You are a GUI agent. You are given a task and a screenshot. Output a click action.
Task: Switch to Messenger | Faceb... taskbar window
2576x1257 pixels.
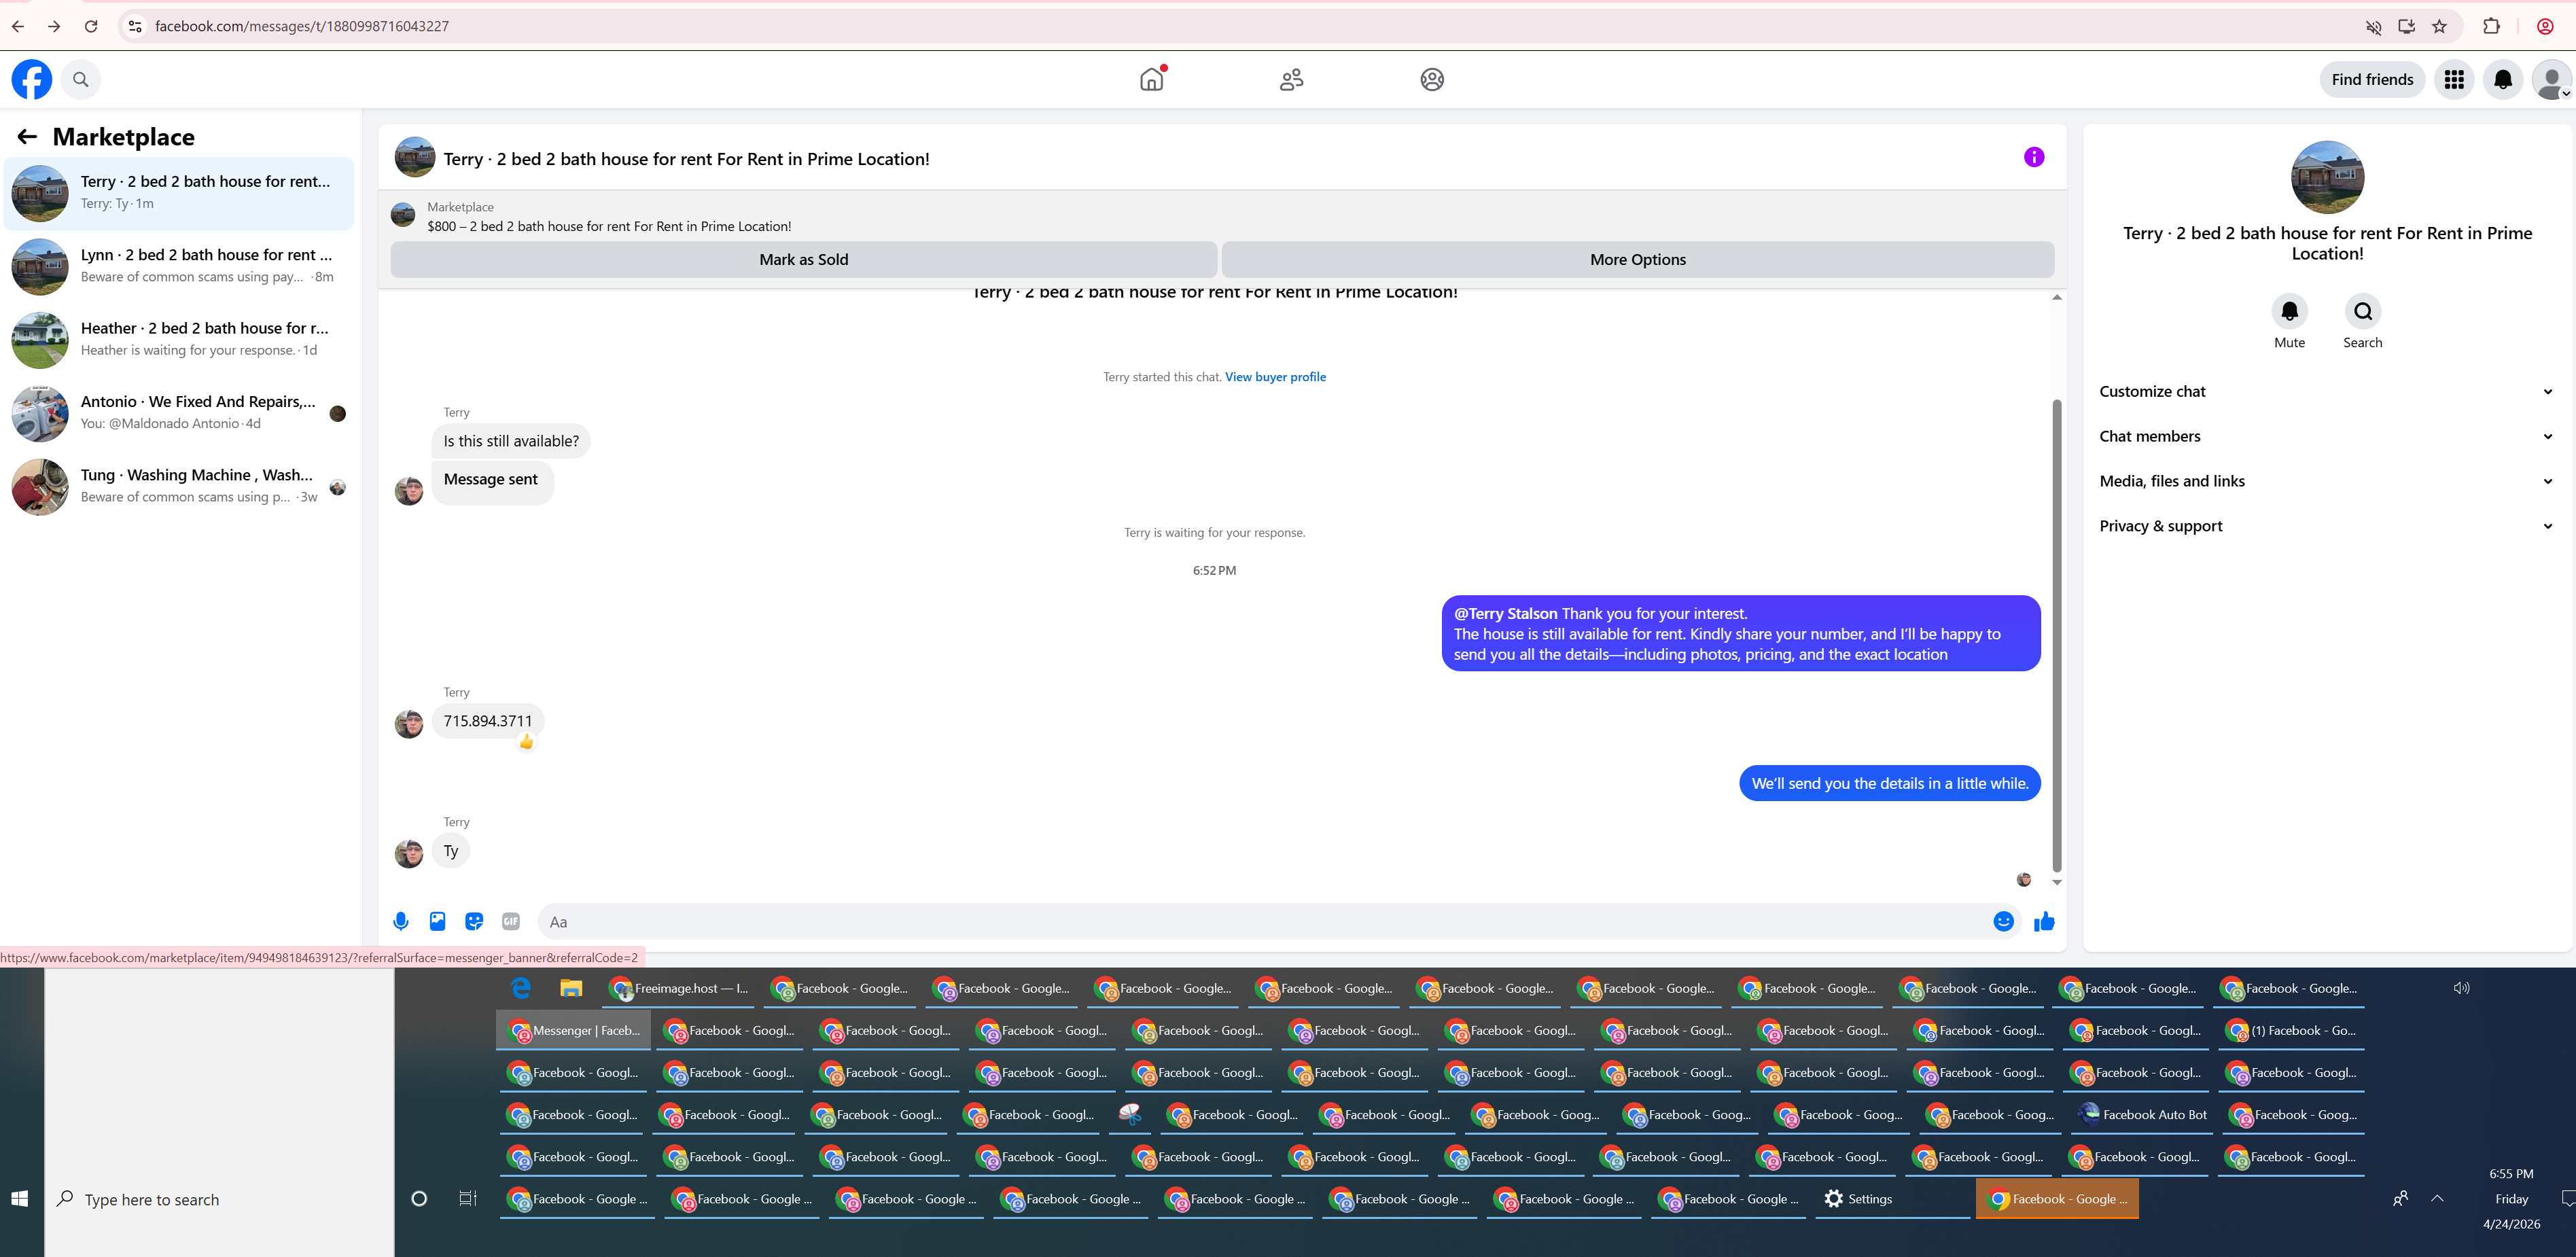click(x=574, y=1030)
